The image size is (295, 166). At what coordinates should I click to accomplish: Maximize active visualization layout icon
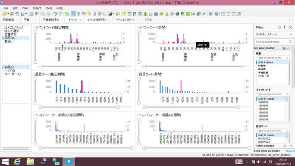[x=239, y=14]
